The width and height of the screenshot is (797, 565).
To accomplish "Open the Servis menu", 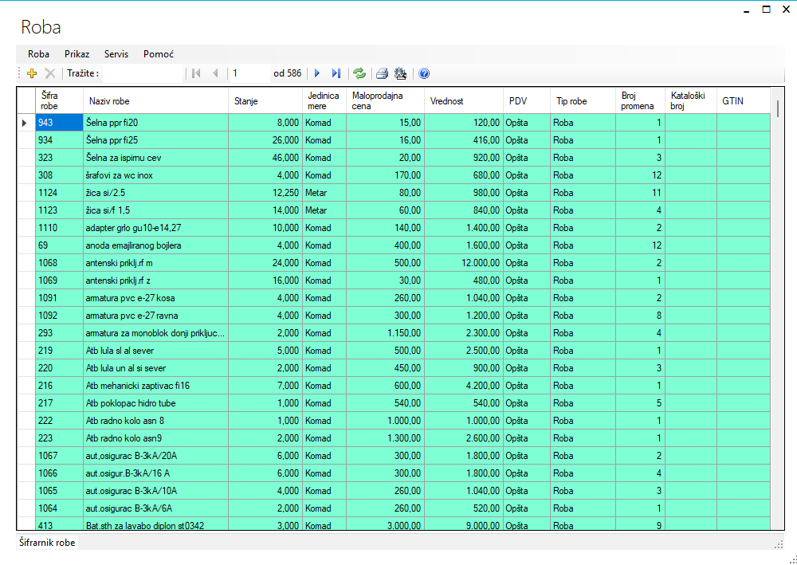I will [x=116, y=54].
